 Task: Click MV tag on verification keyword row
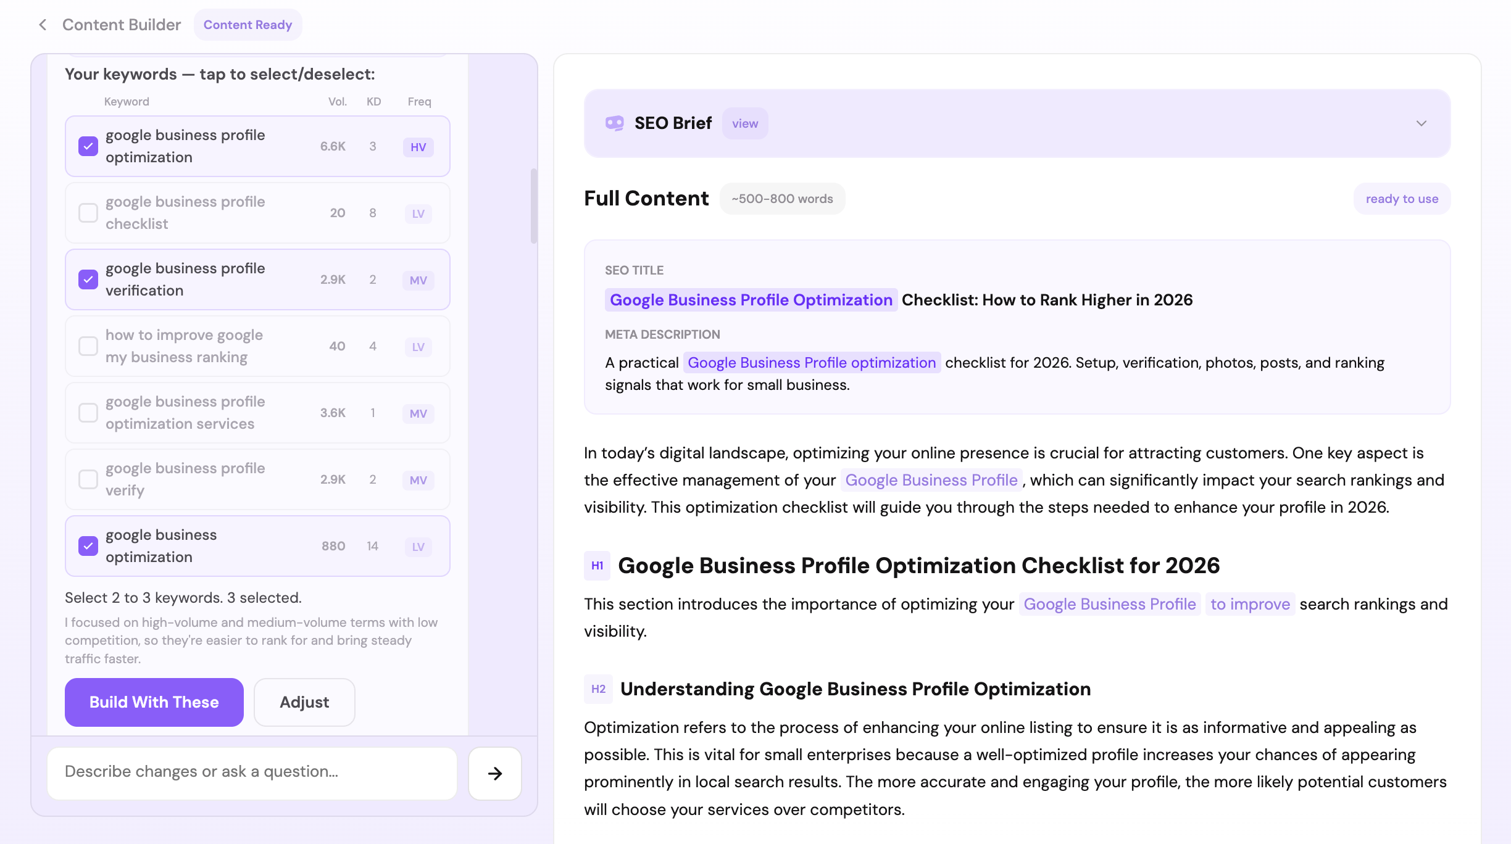[x=418, y=280]
